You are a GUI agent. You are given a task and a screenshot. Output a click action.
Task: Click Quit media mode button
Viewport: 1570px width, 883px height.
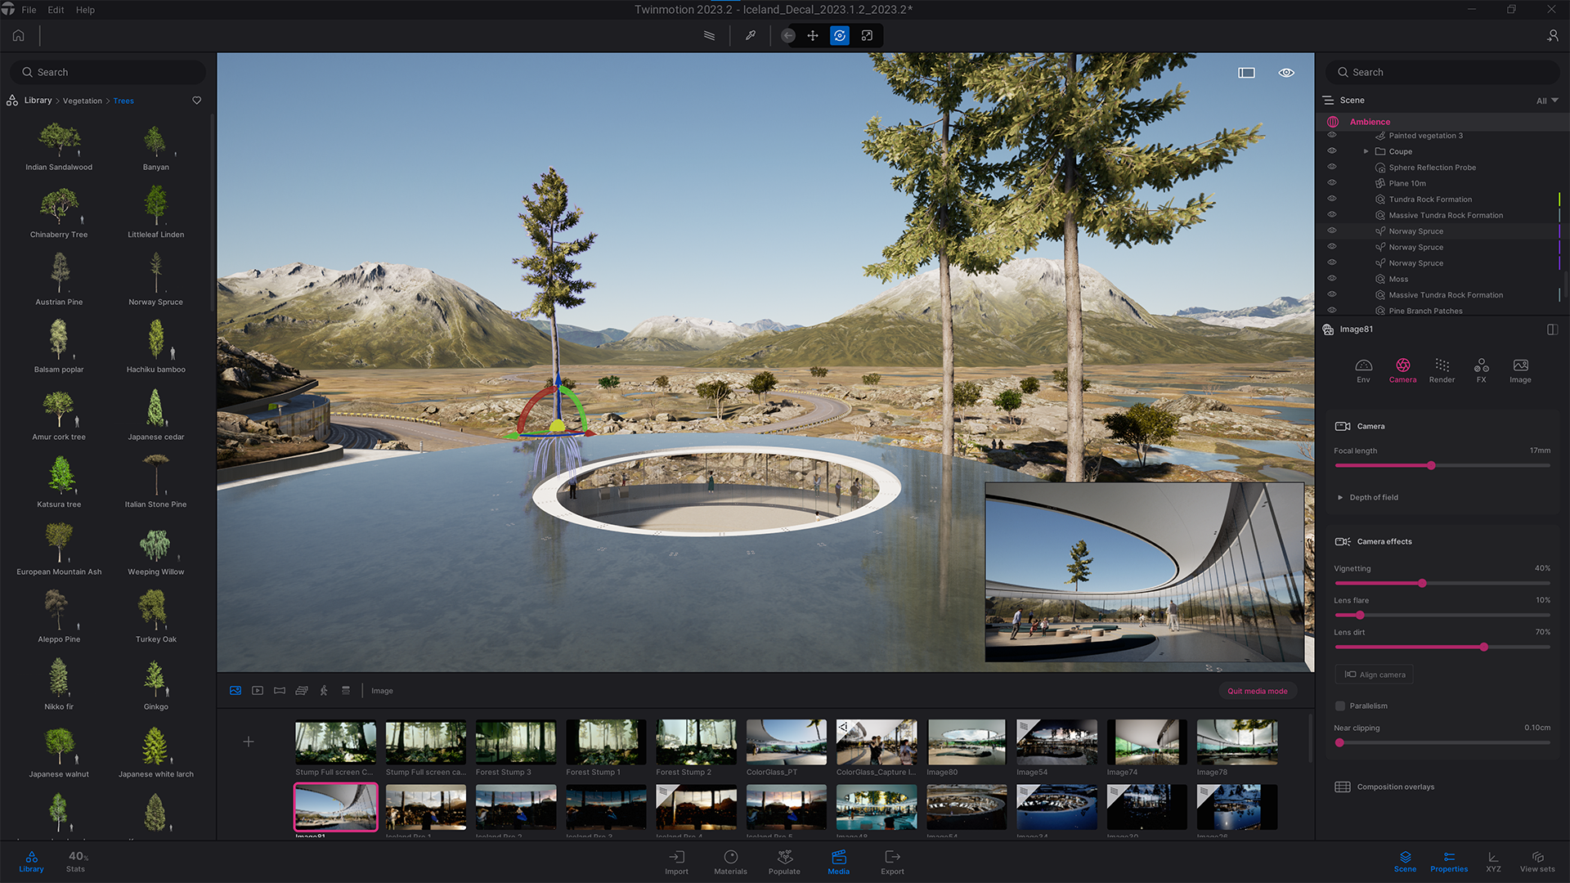pos(1257,691)
